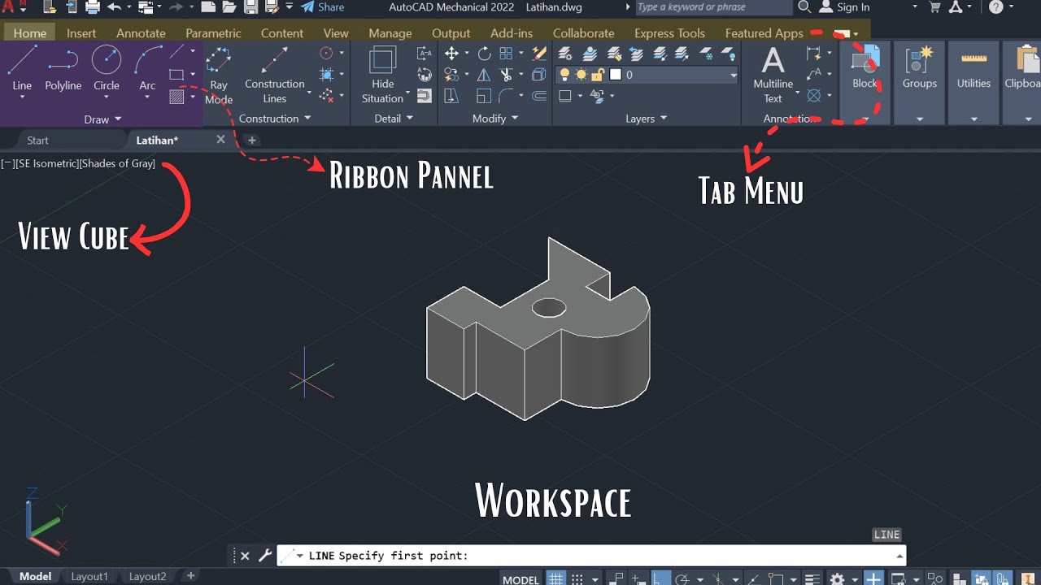The height and width of the screenshot is (585, 1041).
Task: Open the Circle tool options arrow
Action: coord(106,97)
